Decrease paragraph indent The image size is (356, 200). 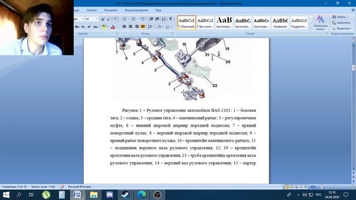point(151,19)
